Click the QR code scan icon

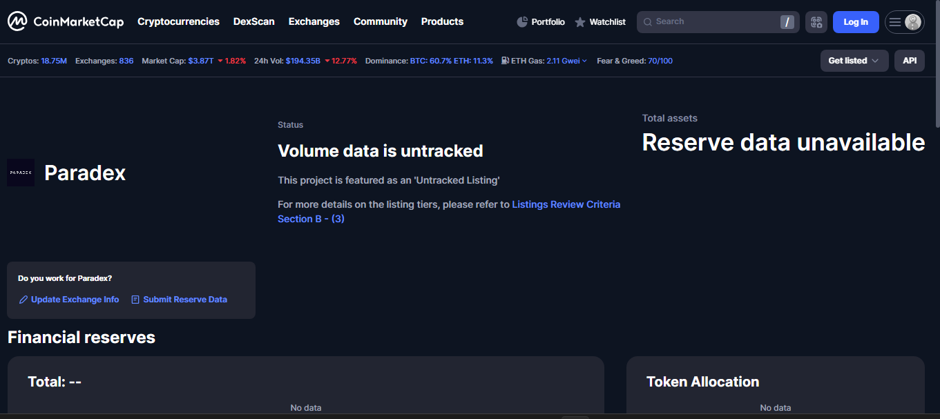(x=816, y=22)
